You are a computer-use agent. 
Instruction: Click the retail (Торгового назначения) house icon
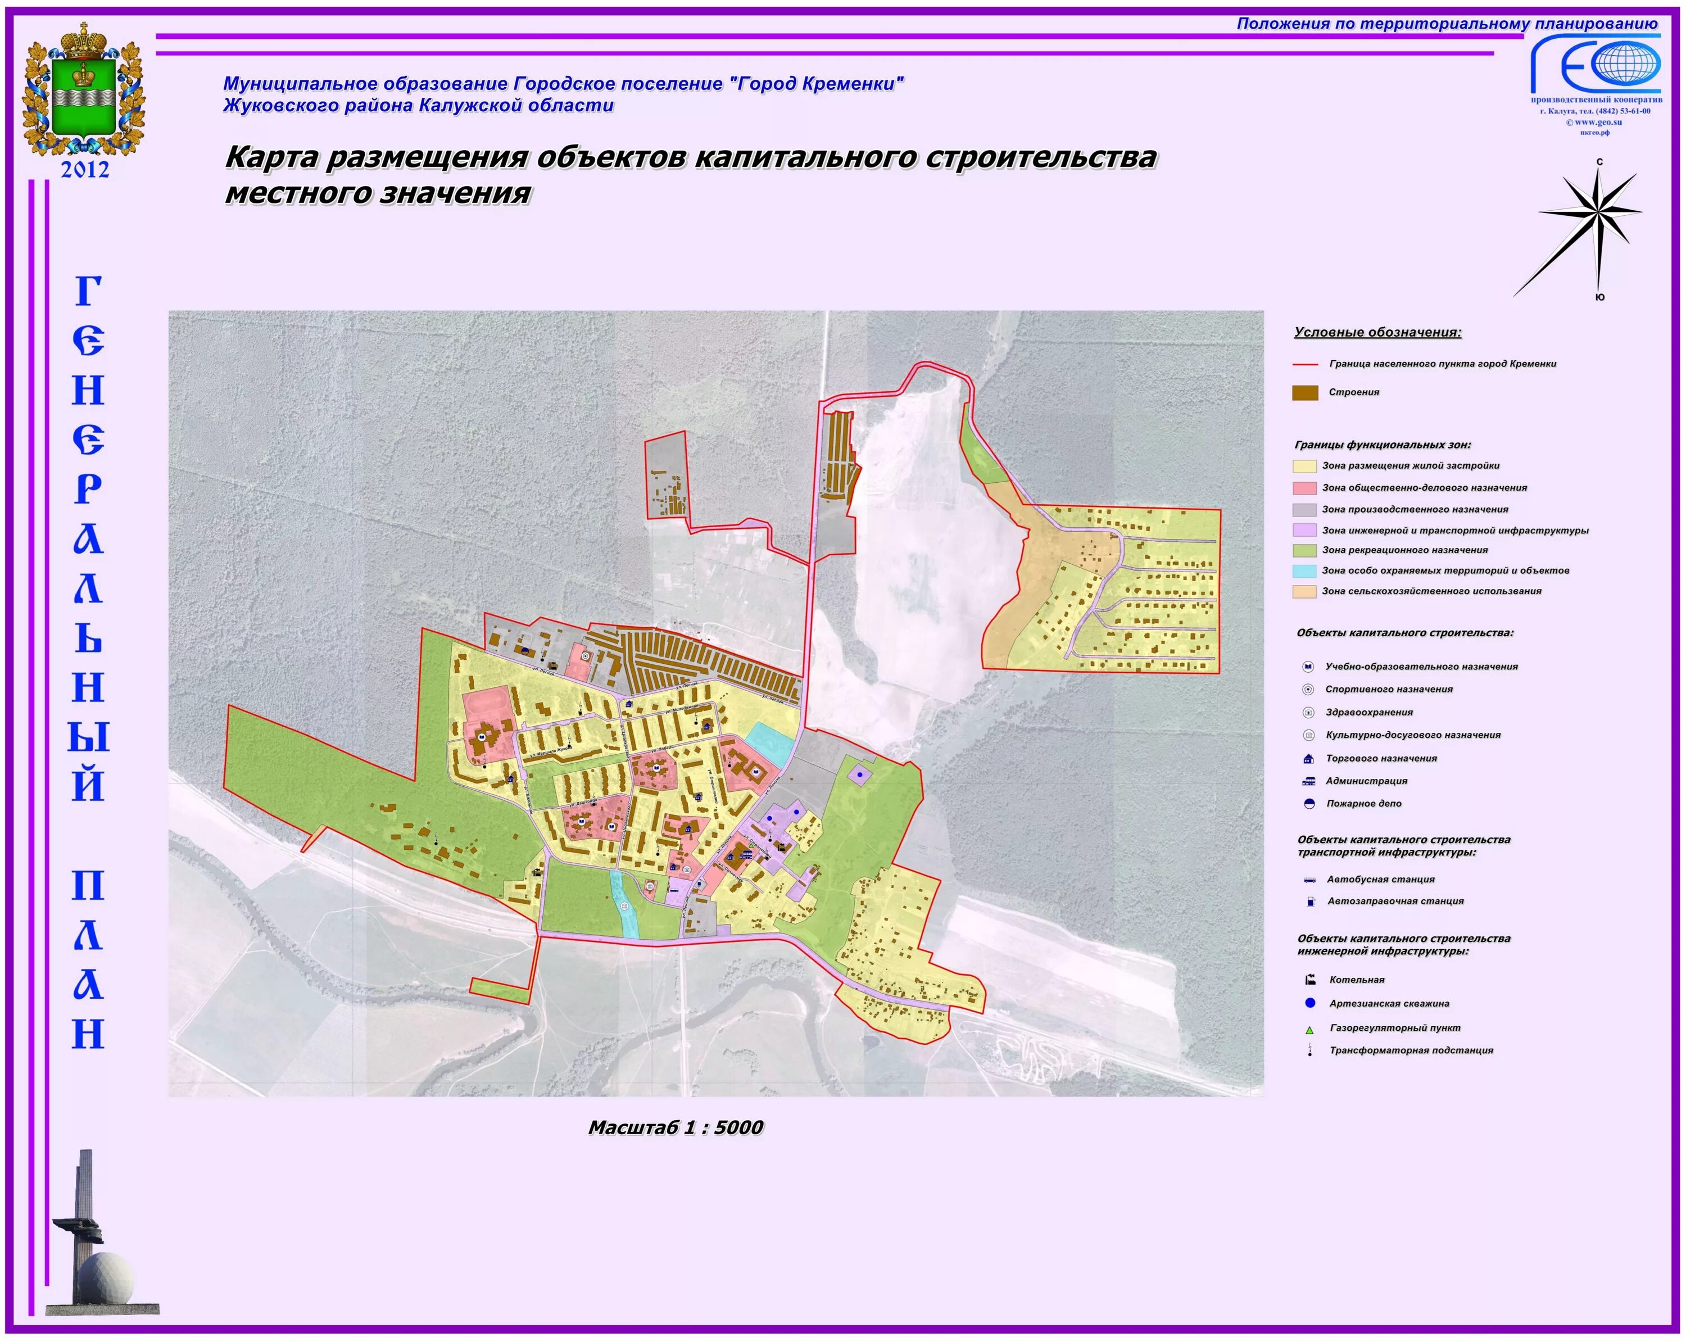click(x=1308, y=759)
